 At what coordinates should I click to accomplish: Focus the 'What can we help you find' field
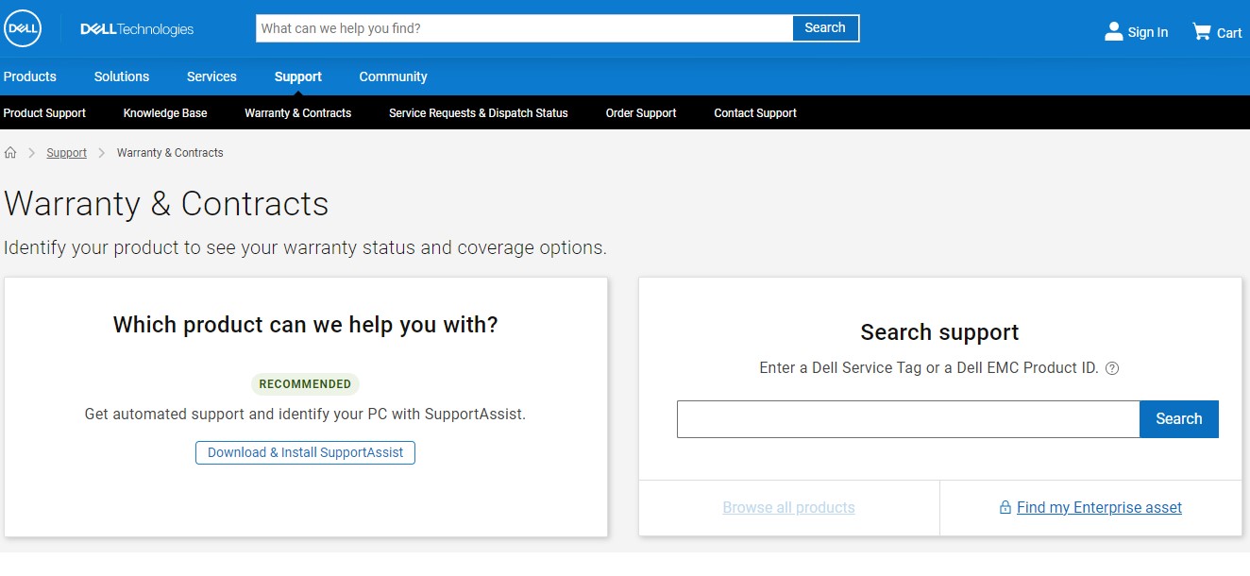click(x=524, y=28)
